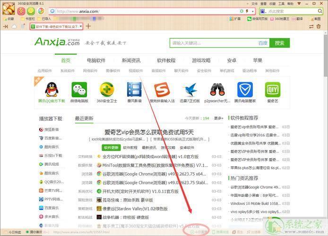Open the Windows 10 Mobile Build news
328x236 pixels.
[255, 203]
